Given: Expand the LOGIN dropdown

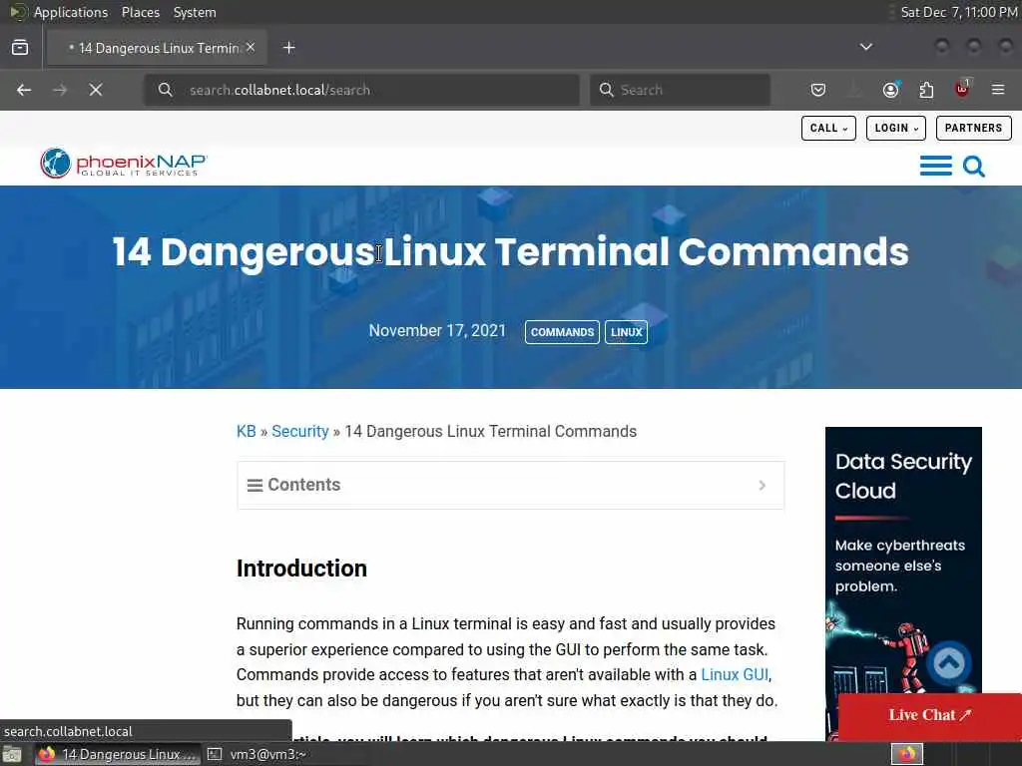Looking at the screenshot, I should (895, 128).
